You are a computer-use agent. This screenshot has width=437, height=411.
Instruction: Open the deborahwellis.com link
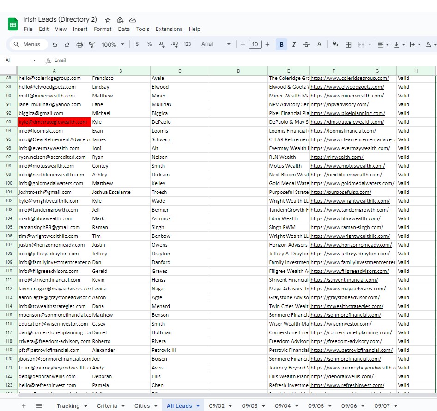[342, 376]
